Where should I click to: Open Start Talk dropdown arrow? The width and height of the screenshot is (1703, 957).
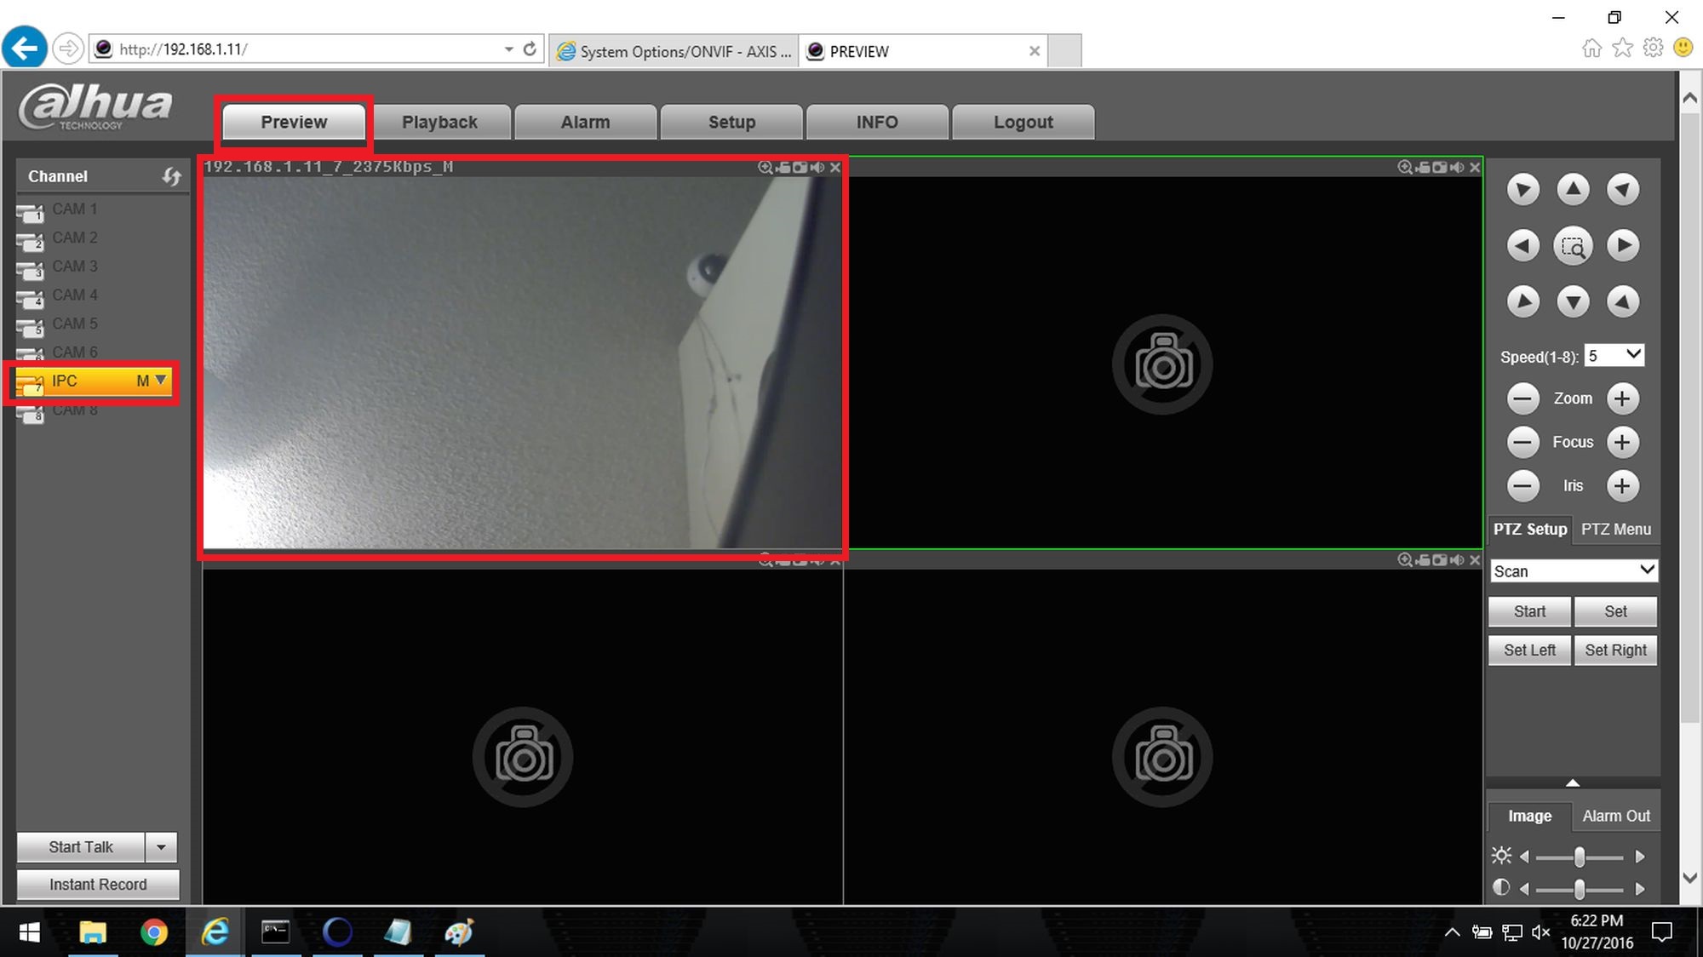[161, 847]
